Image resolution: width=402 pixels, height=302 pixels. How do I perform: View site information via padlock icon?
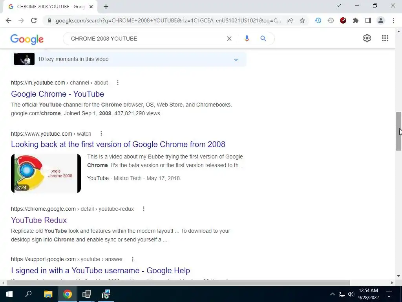(49, 20)
